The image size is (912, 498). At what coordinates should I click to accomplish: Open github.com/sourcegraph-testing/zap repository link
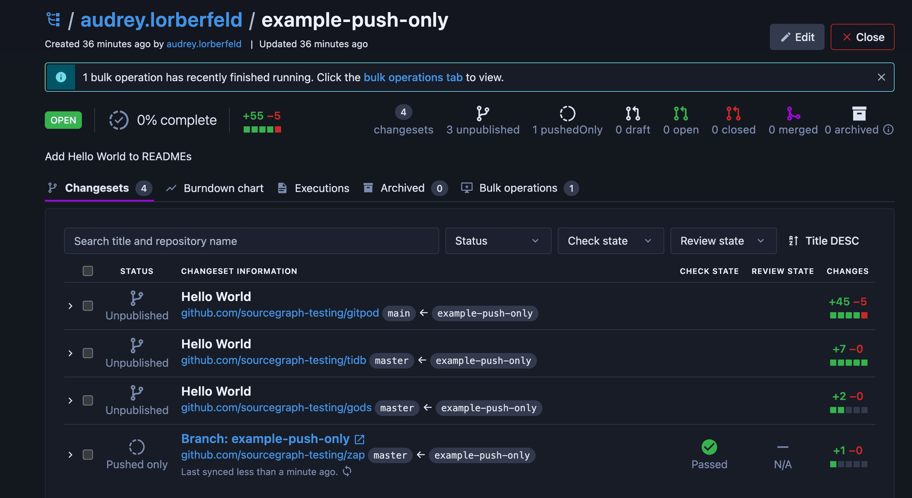[x=273, y=455]
